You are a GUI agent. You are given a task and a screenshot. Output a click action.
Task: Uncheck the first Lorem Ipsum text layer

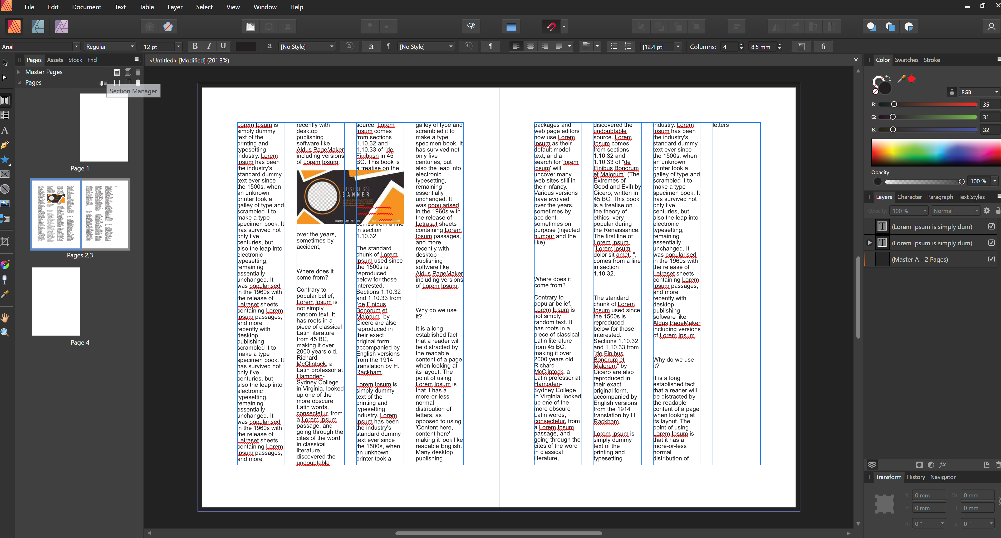pos(991,227)
